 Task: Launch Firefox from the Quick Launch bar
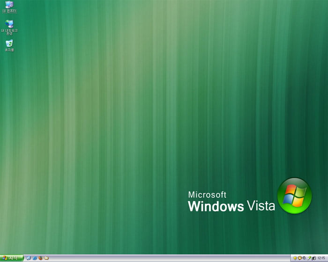[x=41, y=258]
